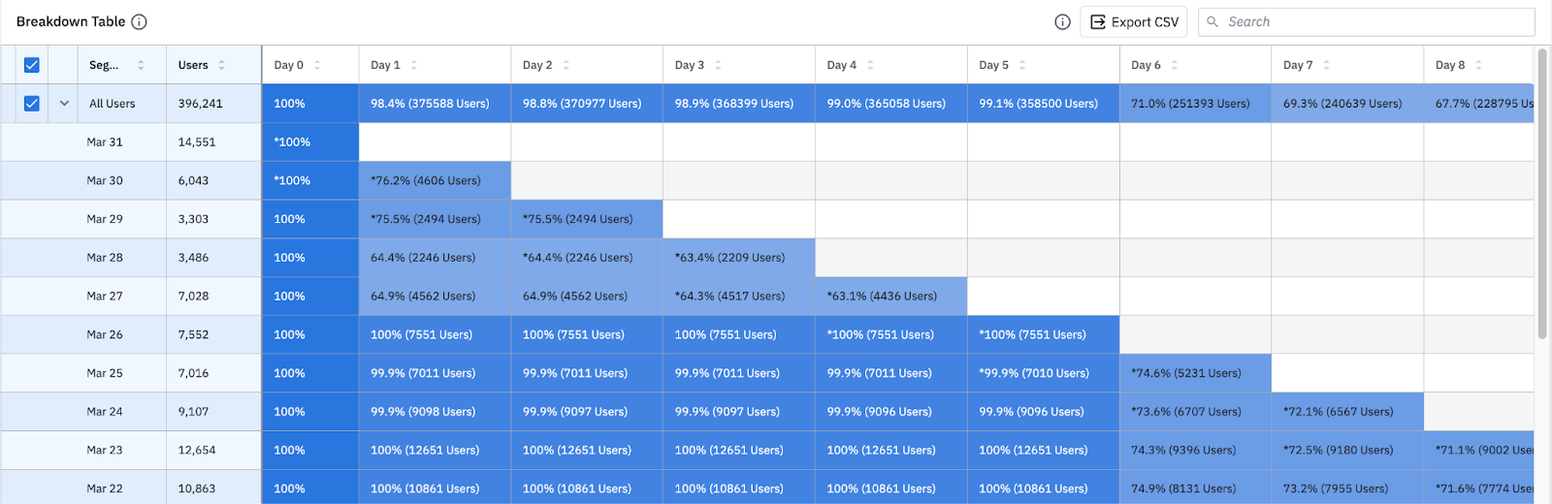This screenshot has height=504, width=1552.
Task: Click the info icon beside Breakdown Table title
Action: click(x=140, y=22)
